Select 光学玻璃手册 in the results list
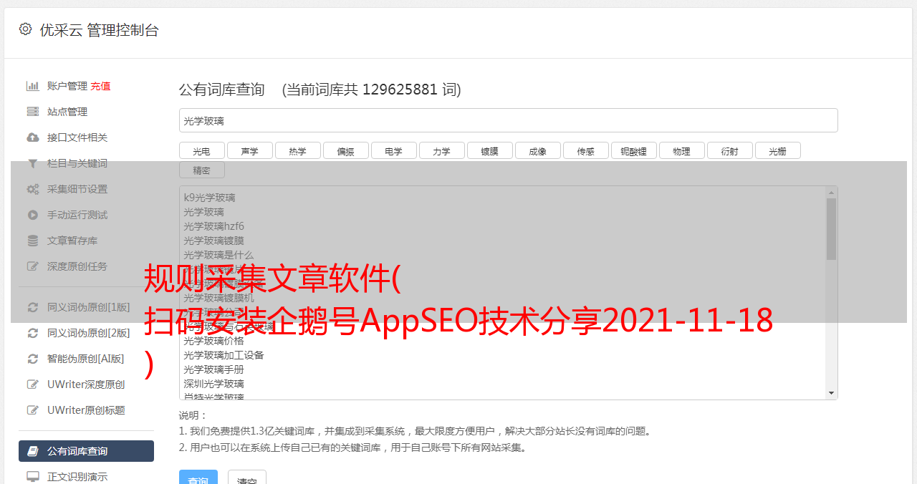The height and width of the screenshot is (484, 917). coord(213,369)
